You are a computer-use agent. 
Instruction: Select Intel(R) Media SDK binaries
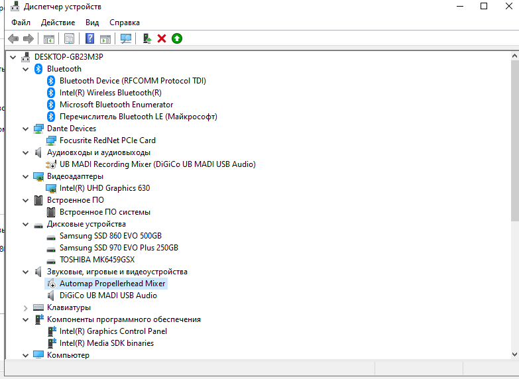click(x=107, y=343)
